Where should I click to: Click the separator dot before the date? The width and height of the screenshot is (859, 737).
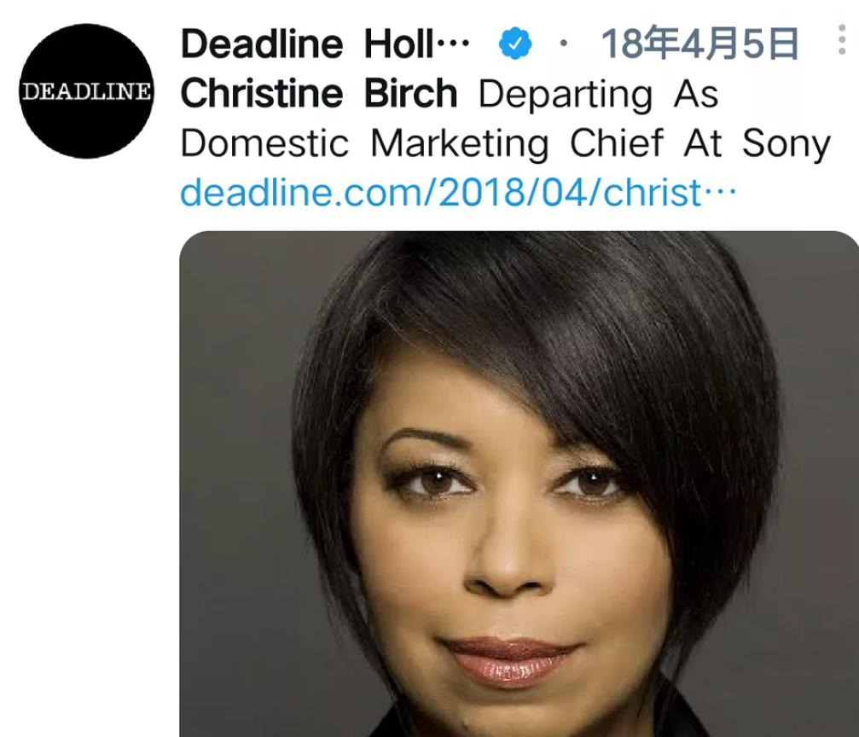tap(564, 44)
